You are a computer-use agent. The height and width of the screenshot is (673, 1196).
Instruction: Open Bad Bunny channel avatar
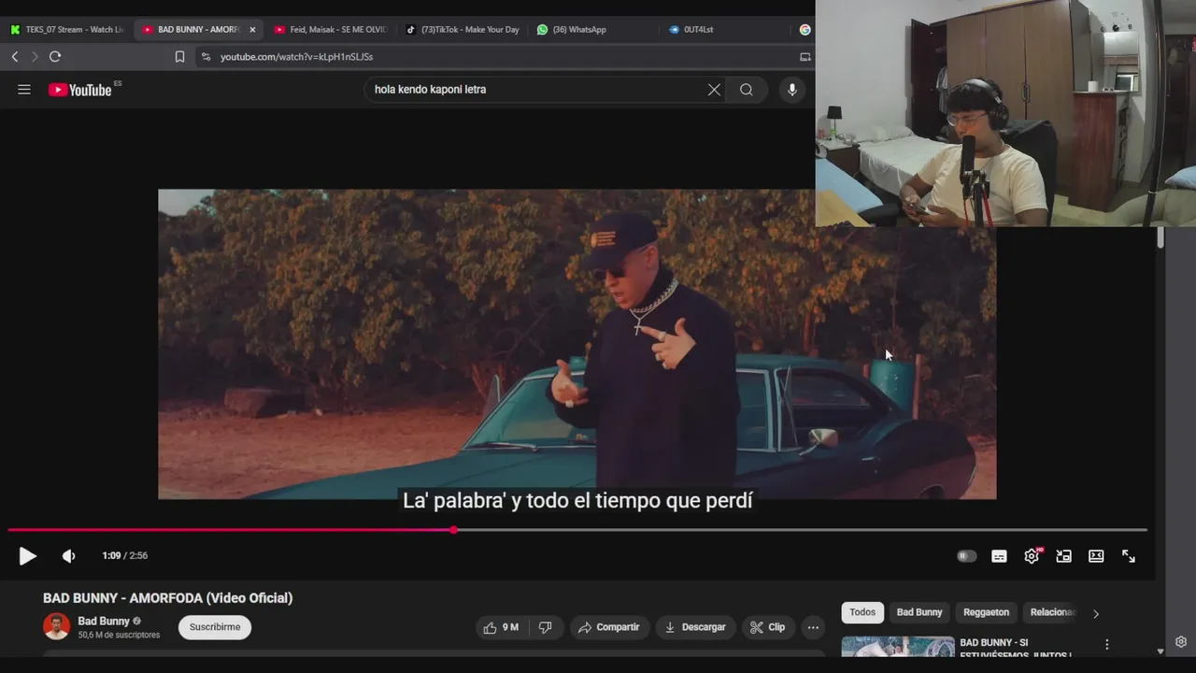click(56, 627)
